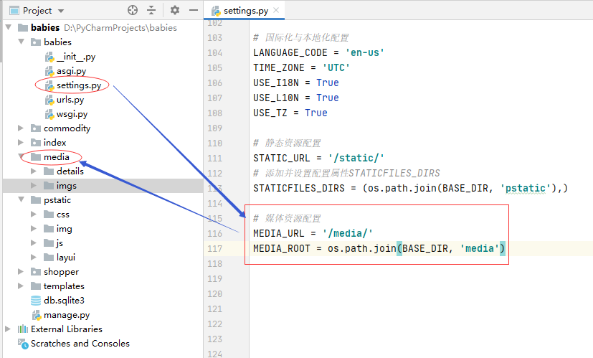Viewport: 593px width, 358px height.
Task: Click the js folder icon
Action: click(x=49, y=243)
